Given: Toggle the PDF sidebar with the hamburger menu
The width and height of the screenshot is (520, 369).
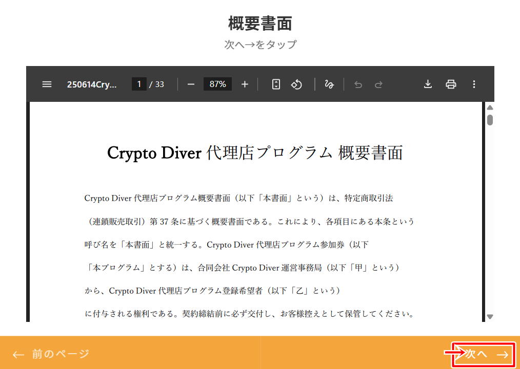Looking at the screenshot, I should point(47,84).
